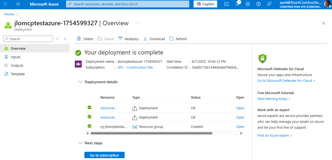This screenshot has width=332, height=160.
Task: Click the Created status cell
Action: point(197,127)
